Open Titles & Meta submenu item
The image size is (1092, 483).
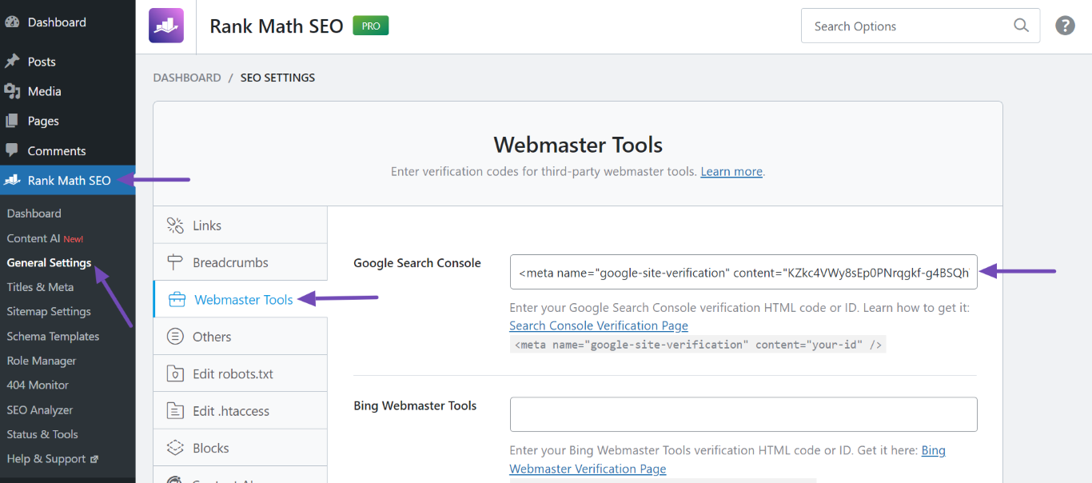tap(40, 287)
